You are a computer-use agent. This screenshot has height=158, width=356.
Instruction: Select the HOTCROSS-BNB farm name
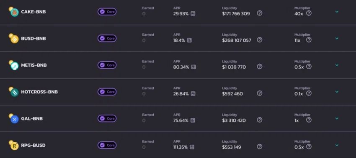point(39,92)
